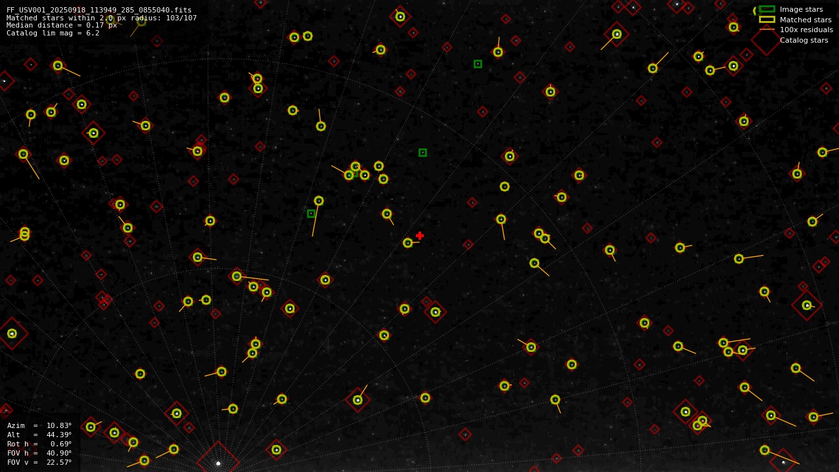The image size is (839, 472).
Task: Click the green Image stars legend box
Action: [x=767, y=9]
